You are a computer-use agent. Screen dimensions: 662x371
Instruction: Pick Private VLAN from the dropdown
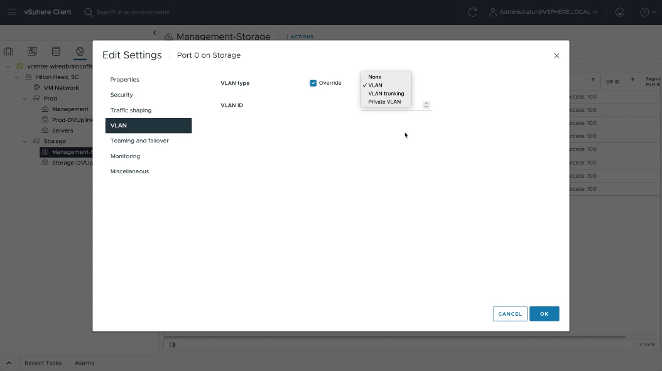point(384,102)
